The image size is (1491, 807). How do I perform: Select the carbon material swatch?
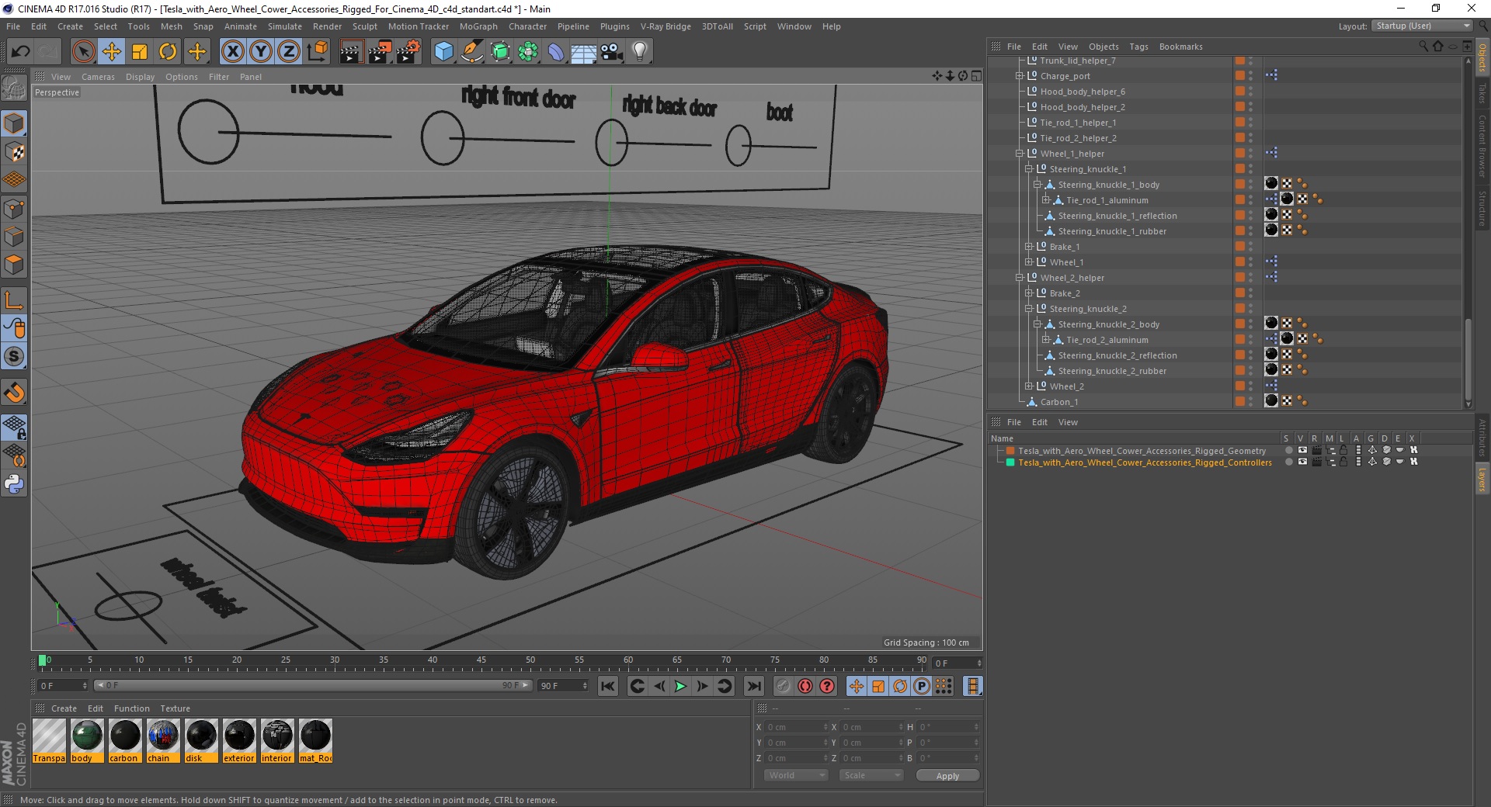(x=125, y=741)
